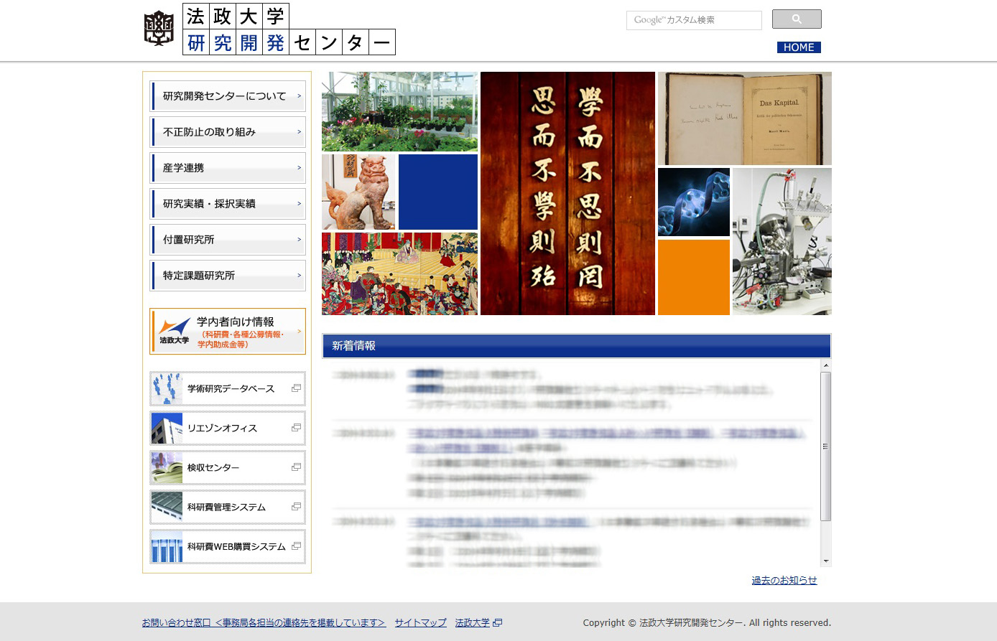
Task: Click the external-link icon after footer 法政大学
Action: click(x=497, y=622)
